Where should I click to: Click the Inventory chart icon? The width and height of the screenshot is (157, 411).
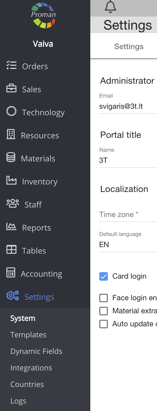(12, 180)
